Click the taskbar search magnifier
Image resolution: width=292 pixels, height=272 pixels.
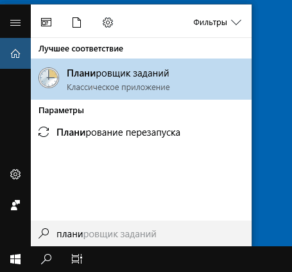click(46, 259)
